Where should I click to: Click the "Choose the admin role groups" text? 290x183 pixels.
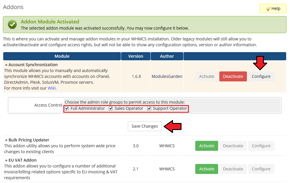coord(125,102)
